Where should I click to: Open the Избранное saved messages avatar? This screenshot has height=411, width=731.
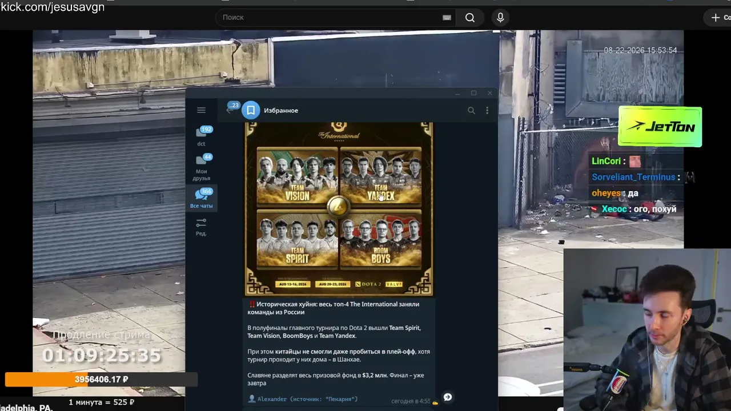click(251, 110)
